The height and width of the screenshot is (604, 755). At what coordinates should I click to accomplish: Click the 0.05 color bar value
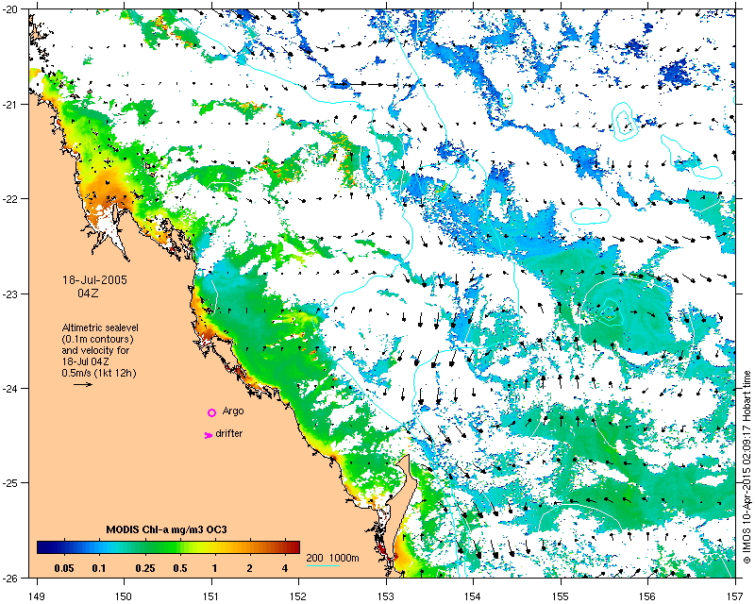[64, 568]
